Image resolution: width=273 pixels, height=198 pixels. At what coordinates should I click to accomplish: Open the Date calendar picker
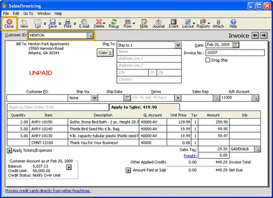coord(236,45)
